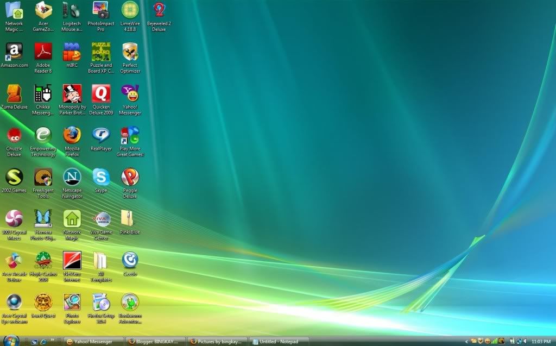Image resolution: width=556 pixels, height=346 pixels.
Task: Click the Chikka Messenger desktop icon
Action: pos(43,100)
